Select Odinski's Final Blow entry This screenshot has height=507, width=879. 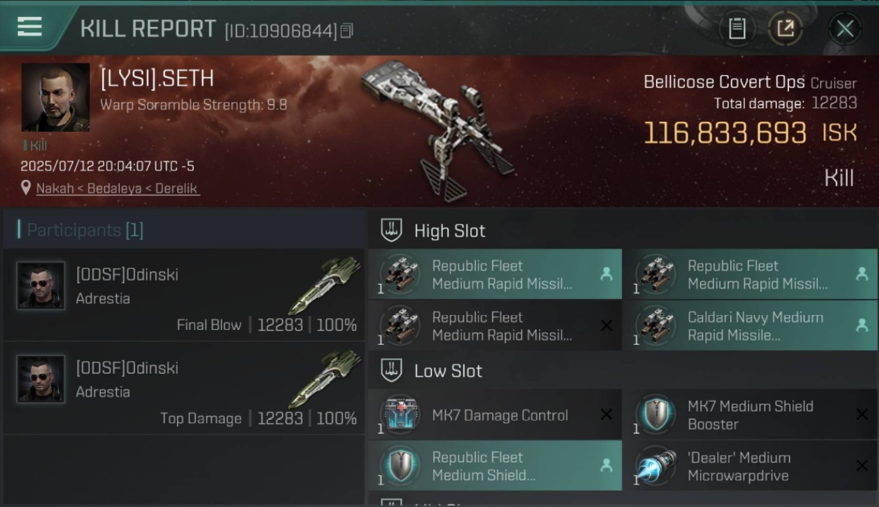183,295
